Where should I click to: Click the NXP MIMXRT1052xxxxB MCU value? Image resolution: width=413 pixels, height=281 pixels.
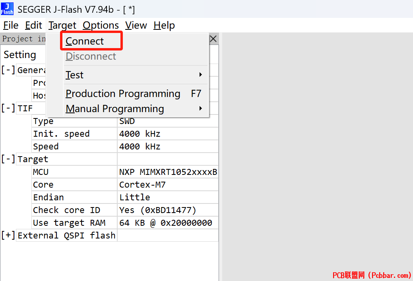point(168,172)
